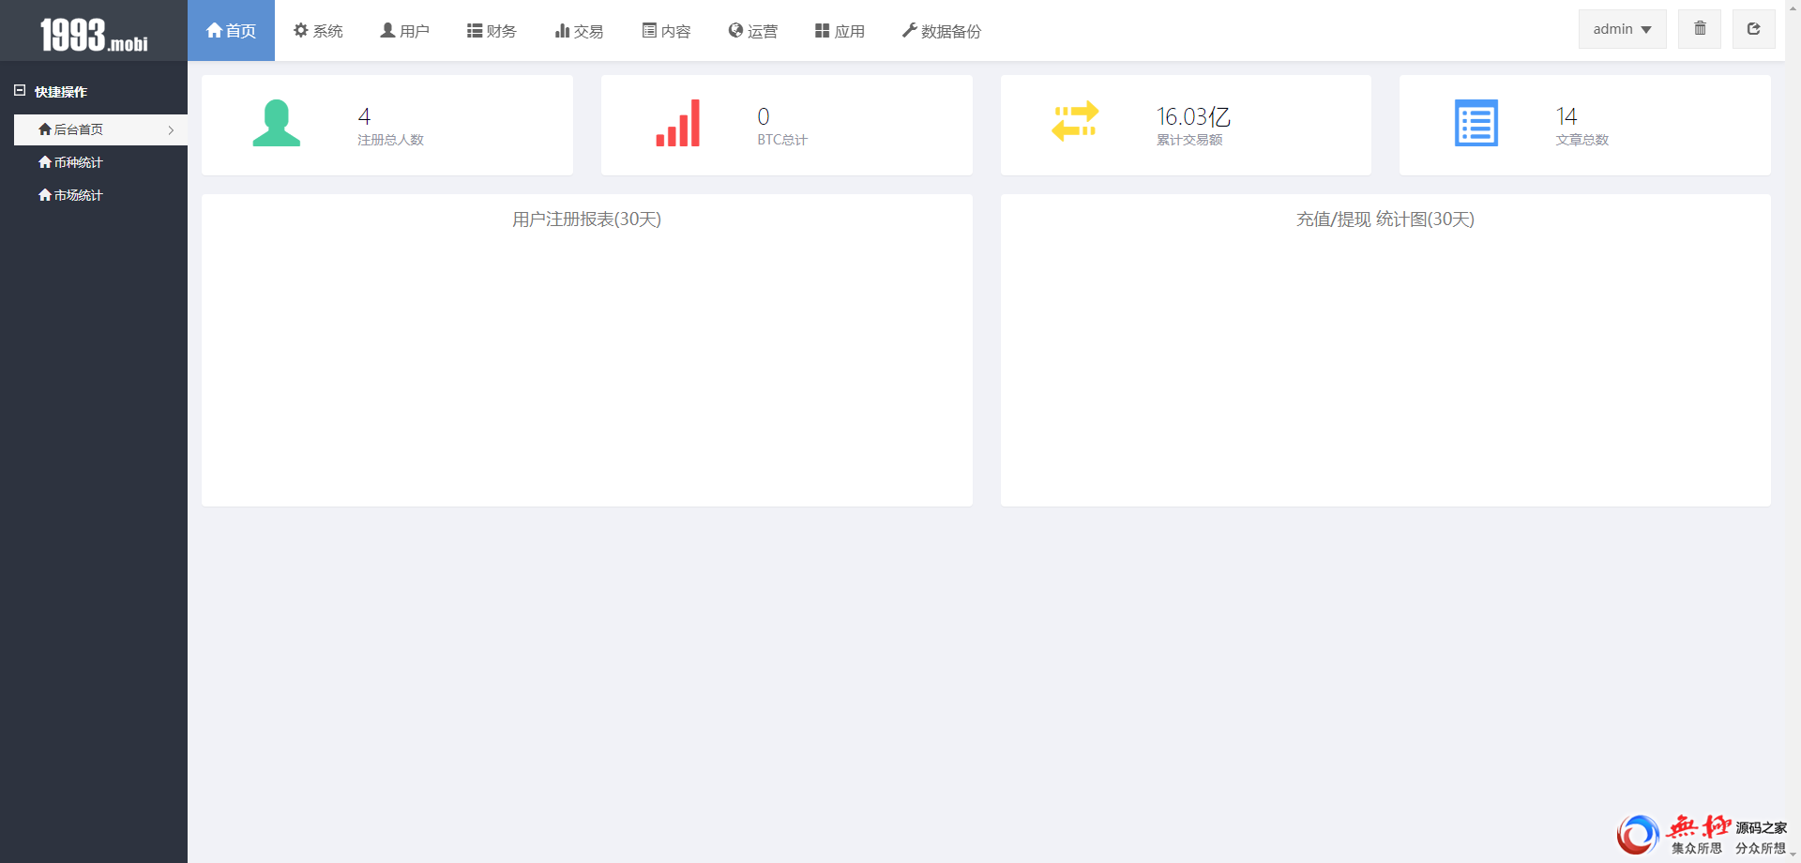Click the green user silhouette icon
This screenshot has height=863, width=1801.
[x=276, y=123]
